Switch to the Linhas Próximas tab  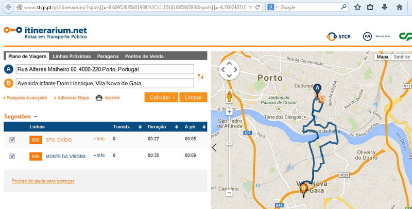tap(72, 56)
